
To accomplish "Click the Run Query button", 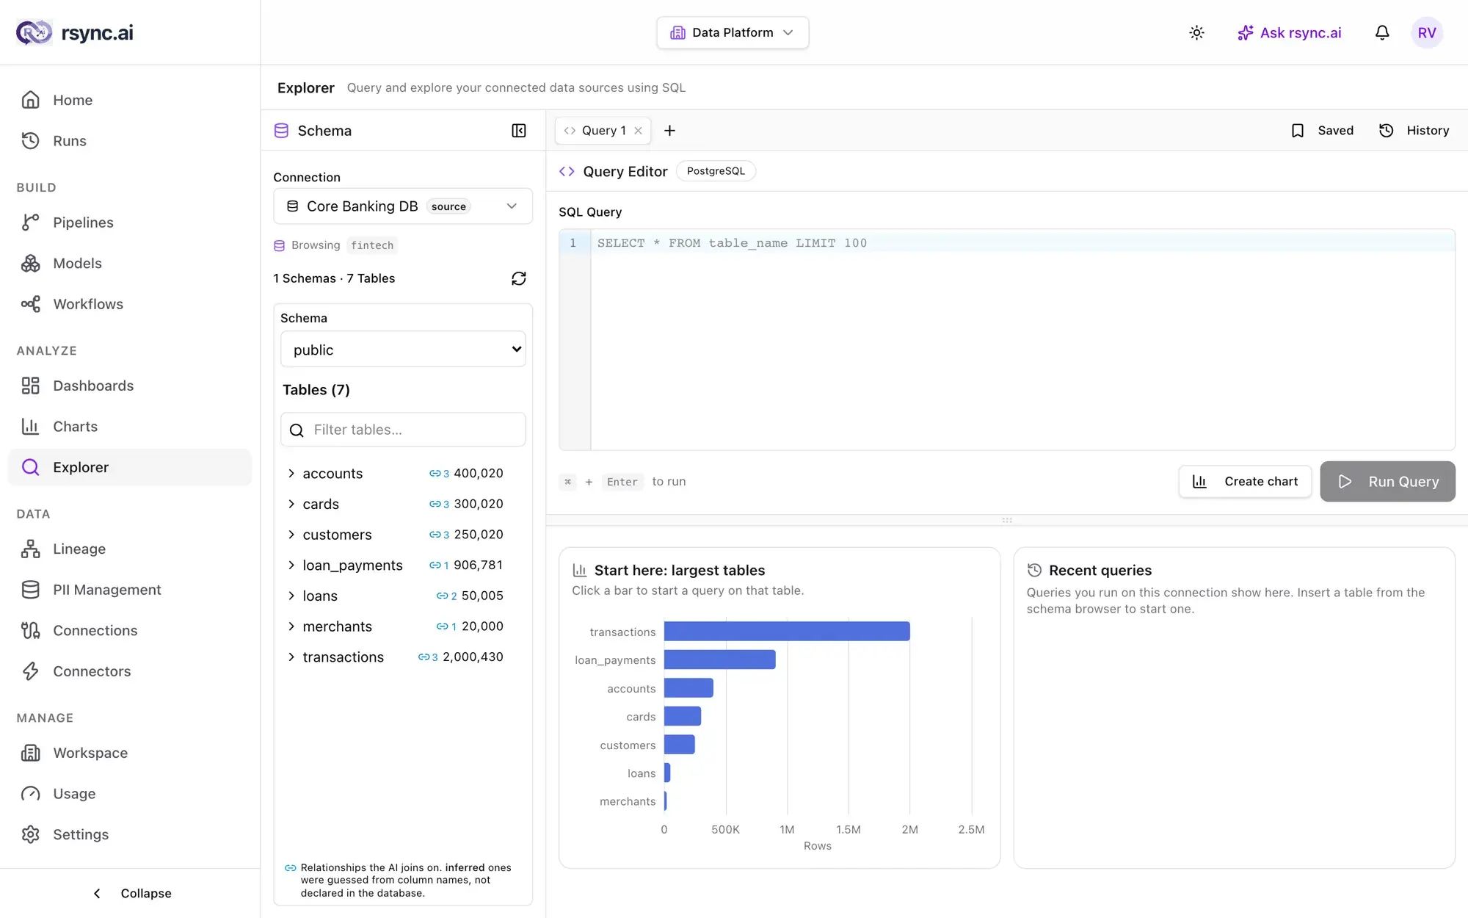I will (x=1387, y=482).
